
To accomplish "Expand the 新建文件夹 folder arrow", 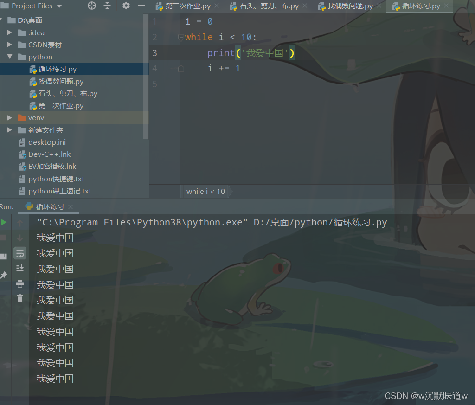I will tap(9, 129).
